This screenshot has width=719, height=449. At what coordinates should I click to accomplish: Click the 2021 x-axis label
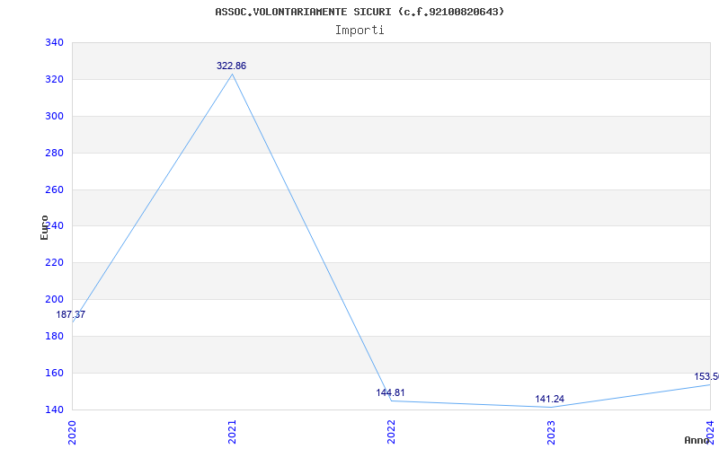coord(232,431)
